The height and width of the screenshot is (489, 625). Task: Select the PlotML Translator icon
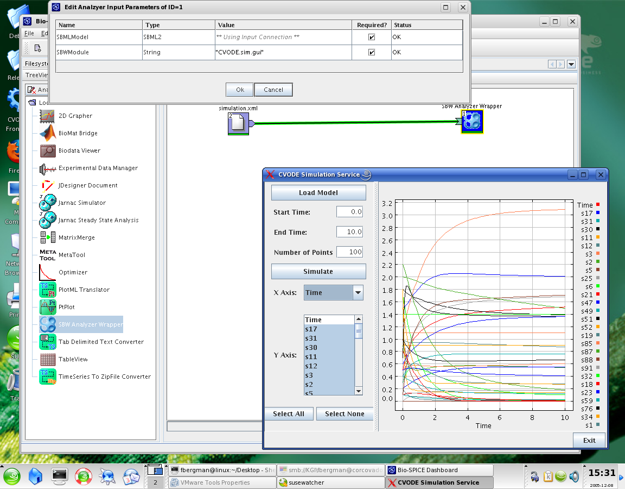pos(47,290)
